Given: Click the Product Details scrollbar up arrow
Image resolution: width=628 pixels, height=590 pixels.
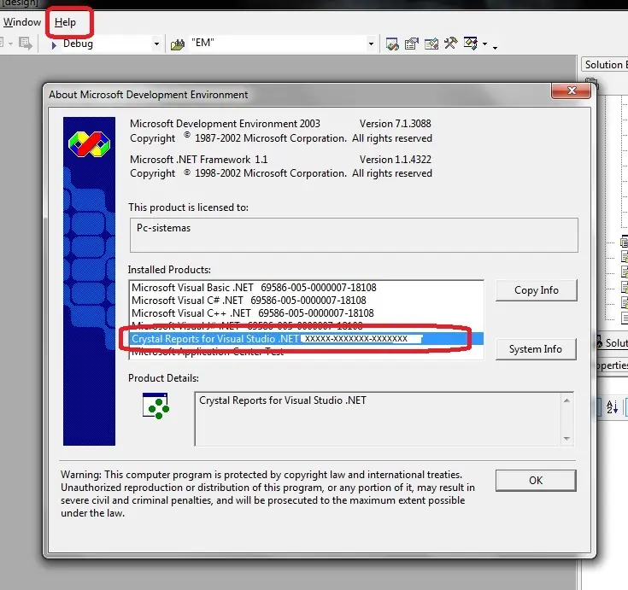Looking at the screenshot, I should [566, 400].
